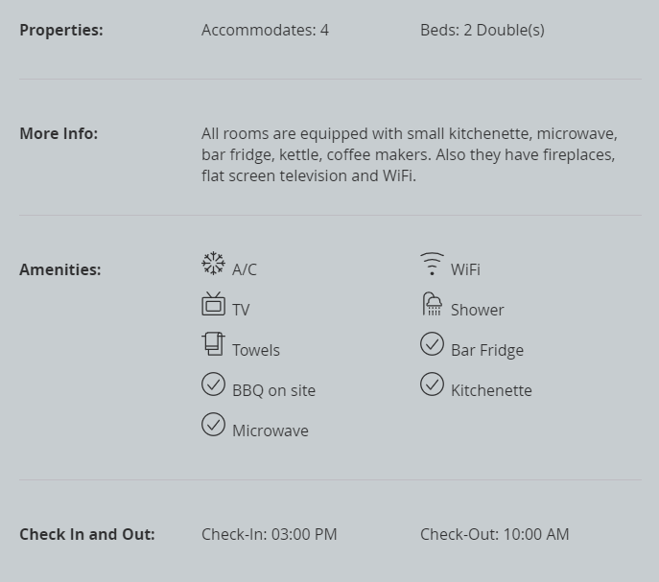Click the Check In and Out heading
The width and height of the screenshot is (659, 582).
pos(87,534)
